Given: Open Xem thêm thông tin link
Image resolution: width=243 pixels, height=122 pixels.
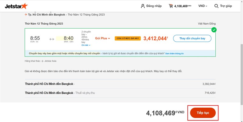Looking at the screenshot, I should 174,53.
